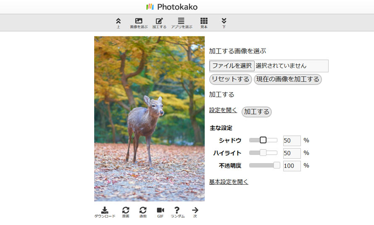The height and width of the screenshot is (225, 374).
Task: Focus the 不透明度 percent input field
Action: [292, 166]
